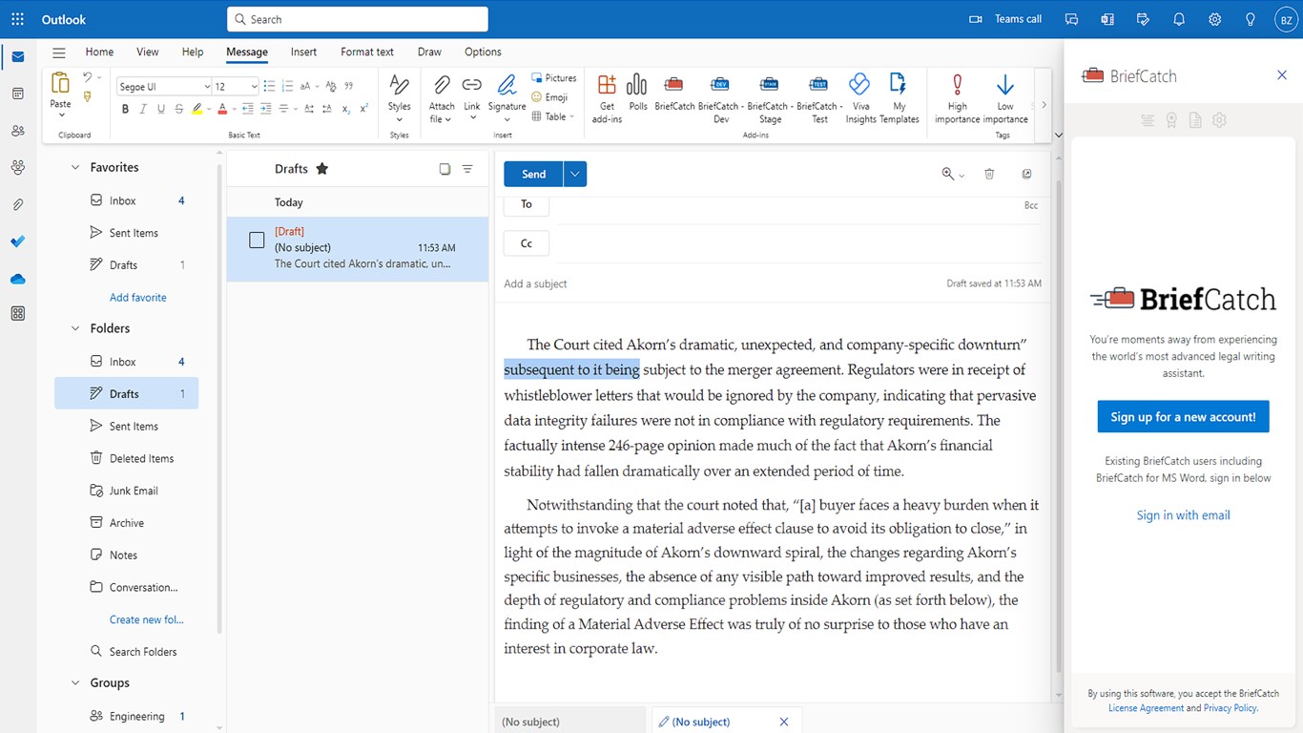1303x733 pixels.
Task: Apply yellow text highlight color
Action: (197, 109)
